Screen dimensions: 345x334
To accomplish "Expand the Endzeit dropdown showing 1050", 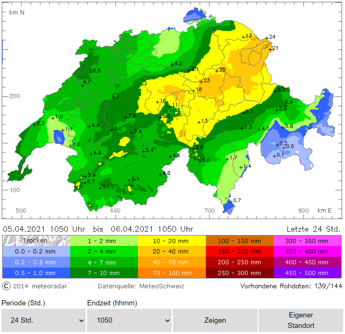I will 129,320.
